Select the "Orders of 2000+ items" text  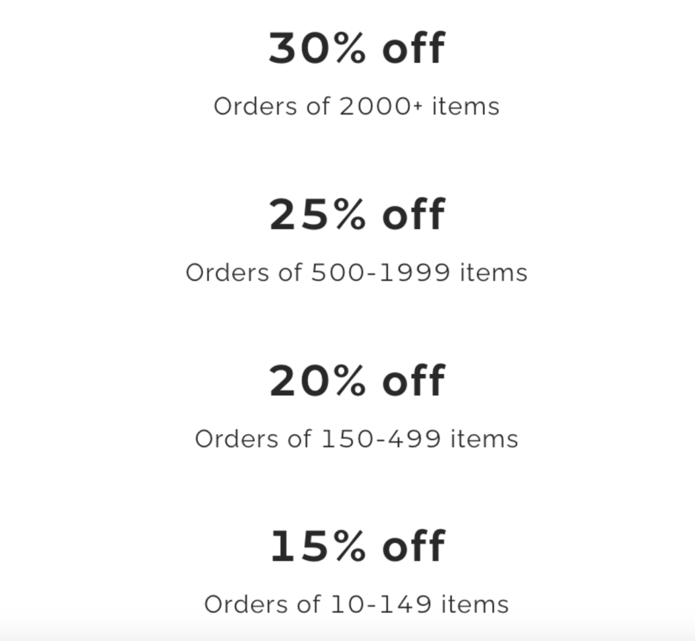[356, 106]
